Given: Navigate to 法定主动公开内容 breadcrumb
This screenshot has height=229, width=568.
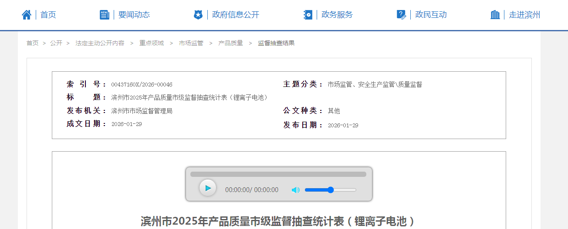Looking at the screenshot, I should 100,43.
